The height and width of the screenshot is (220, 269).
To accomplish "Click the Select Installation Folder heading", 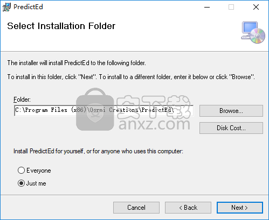I will pos(61,26).
